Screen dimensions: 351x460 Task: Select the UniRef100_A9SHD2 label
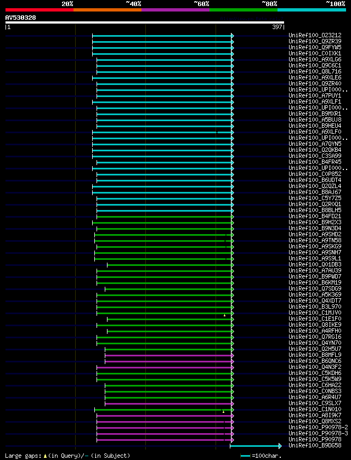click(x=315, y=235)
